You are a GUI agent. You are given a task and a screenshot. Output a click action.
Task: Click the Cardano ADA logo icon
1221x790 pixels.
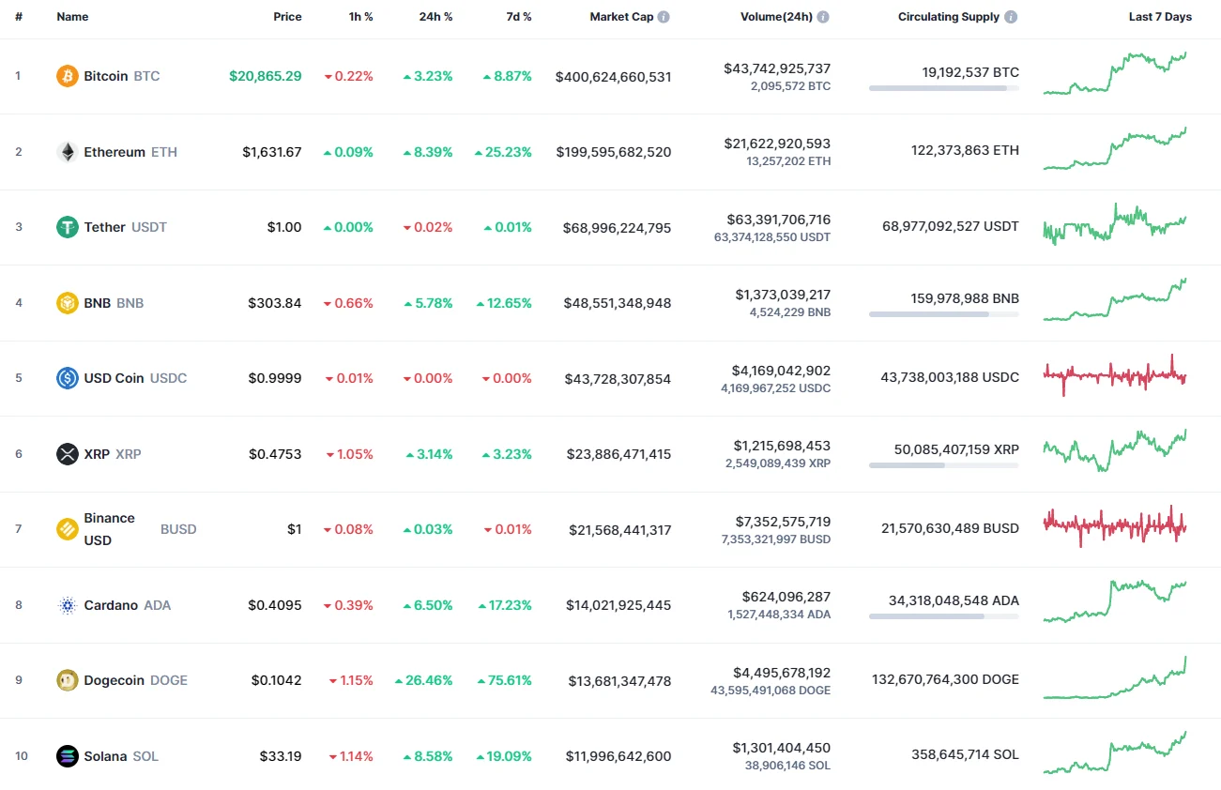(67, 605)
